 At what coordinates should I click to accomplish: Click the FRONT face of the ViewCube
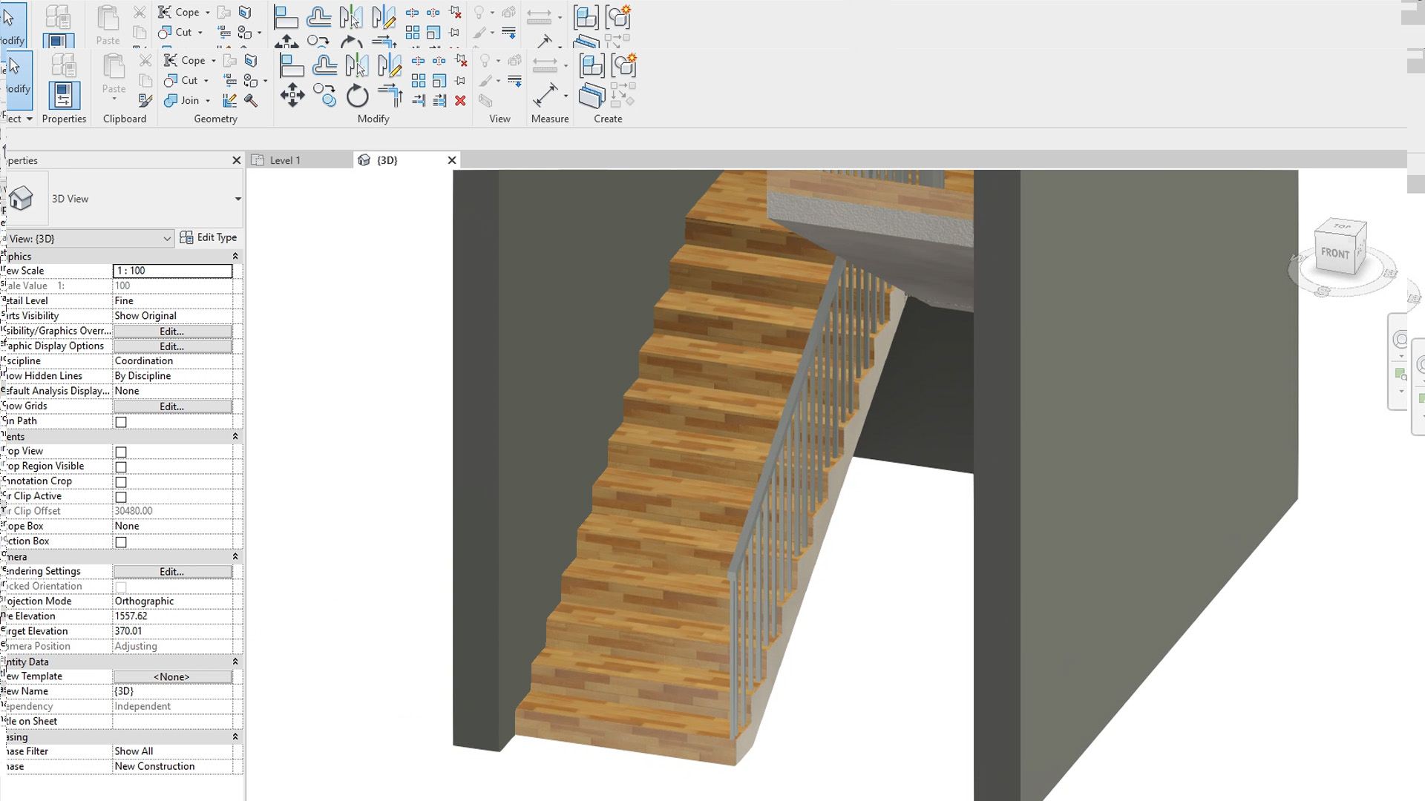[1335, 254]
